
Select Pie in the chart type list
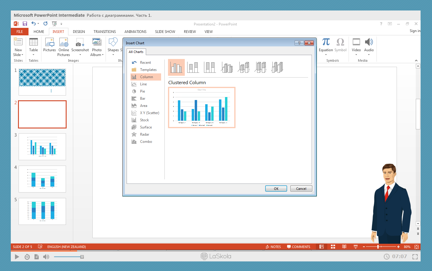click(x=142, y=91)
